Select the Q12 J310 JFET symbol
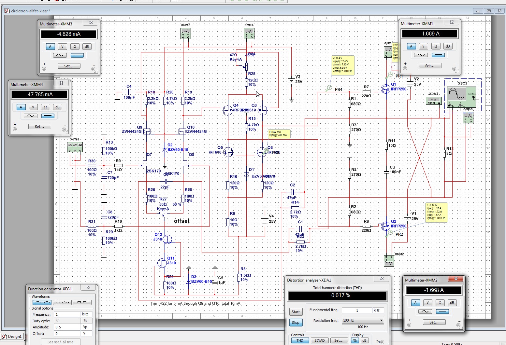Image resolution: width=506 pixels, height=345 pixels. click(x=167, y=240)
